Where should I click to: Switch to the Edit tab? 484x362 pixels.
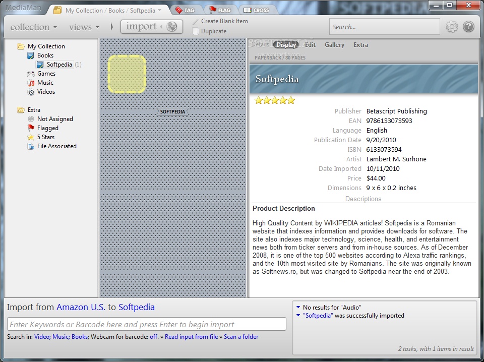click(x=310, y=45)
